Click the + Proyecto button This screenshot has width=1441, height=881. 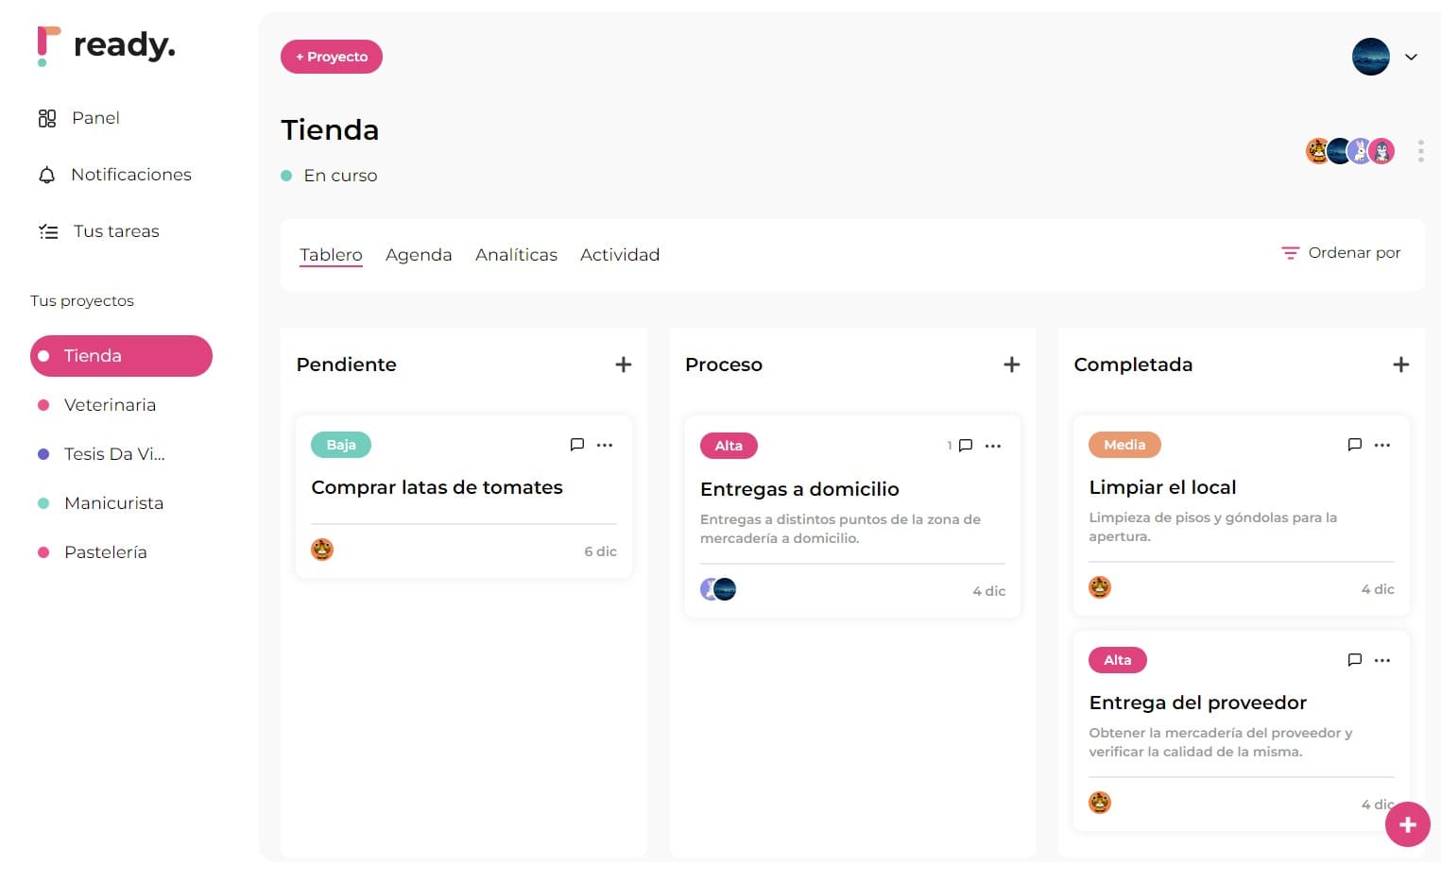[x=332, y=57]
